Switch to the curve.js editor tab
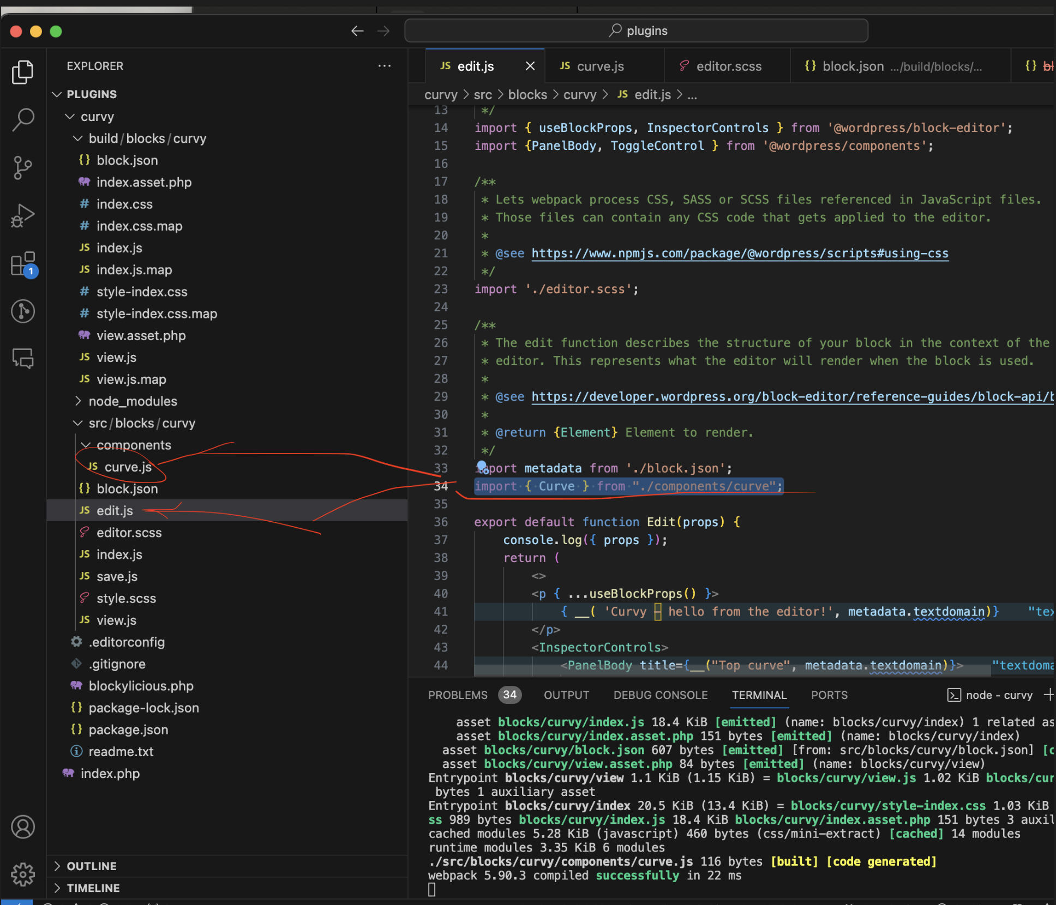The height and width of the screenshot is (905, 1056). 604,66
